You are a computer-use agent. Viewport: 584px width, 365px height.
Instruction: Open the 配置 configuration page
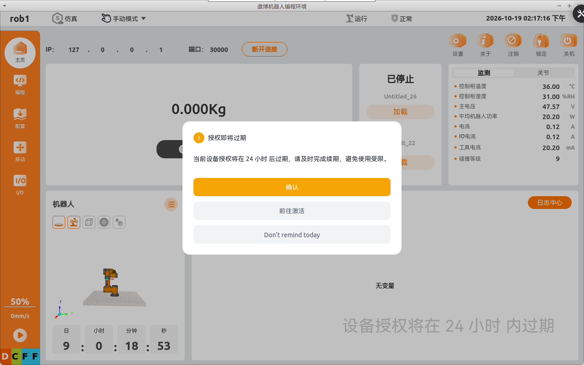[x=20, y=119]
